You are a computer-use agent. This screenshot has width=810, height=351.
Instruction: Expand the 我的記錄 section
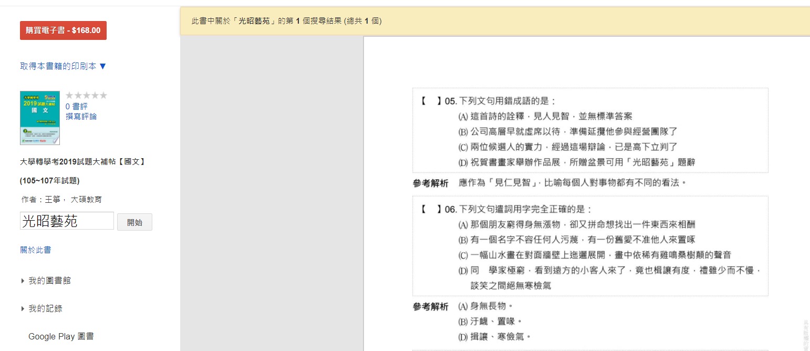[45, 308]
